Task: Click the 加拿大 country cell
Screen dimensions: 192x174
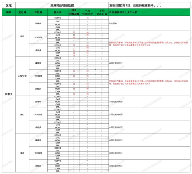Action: pyautogui.click(x=9, y=94)
